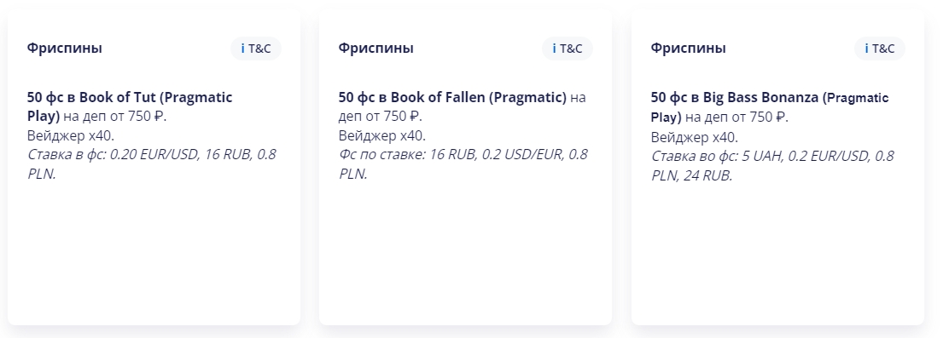Open T&C for Book of Fallen freespins
Screen dimensions: 943x338
[x=568, y=49]
